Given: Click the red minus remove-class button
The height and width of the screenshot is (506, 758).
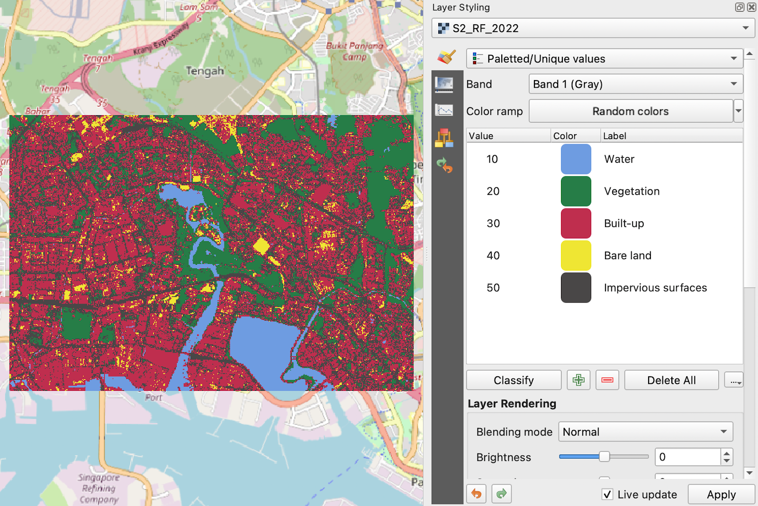Looking at the screenshot, I should [x=607, y=380].
